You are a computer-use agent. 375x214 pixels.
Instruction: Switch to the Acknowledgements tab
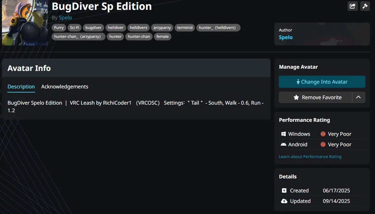pyautogui.click(x=65, y=86)
